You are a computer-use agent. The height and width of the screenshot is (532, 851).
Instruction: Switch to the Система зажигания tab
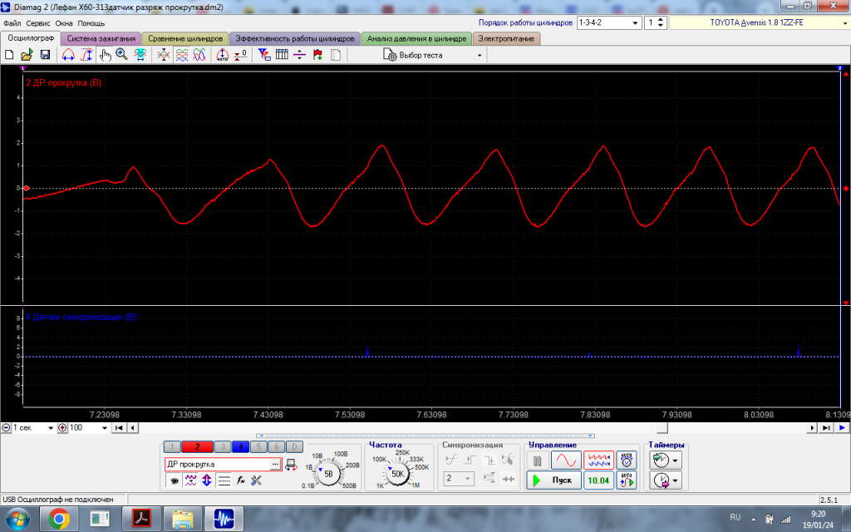pos(101,38)
